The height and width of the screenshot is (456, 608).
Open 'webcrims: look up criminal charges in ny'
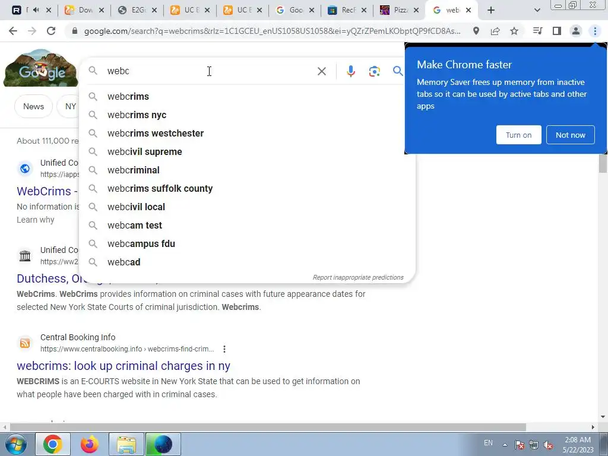[x=123, y=366]
